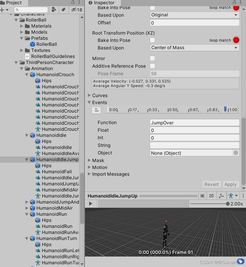The image size is (246, 267).
Task: Expand HumanoidJumpAnd model
Action: pyautogui.click(x=27, y=202)
